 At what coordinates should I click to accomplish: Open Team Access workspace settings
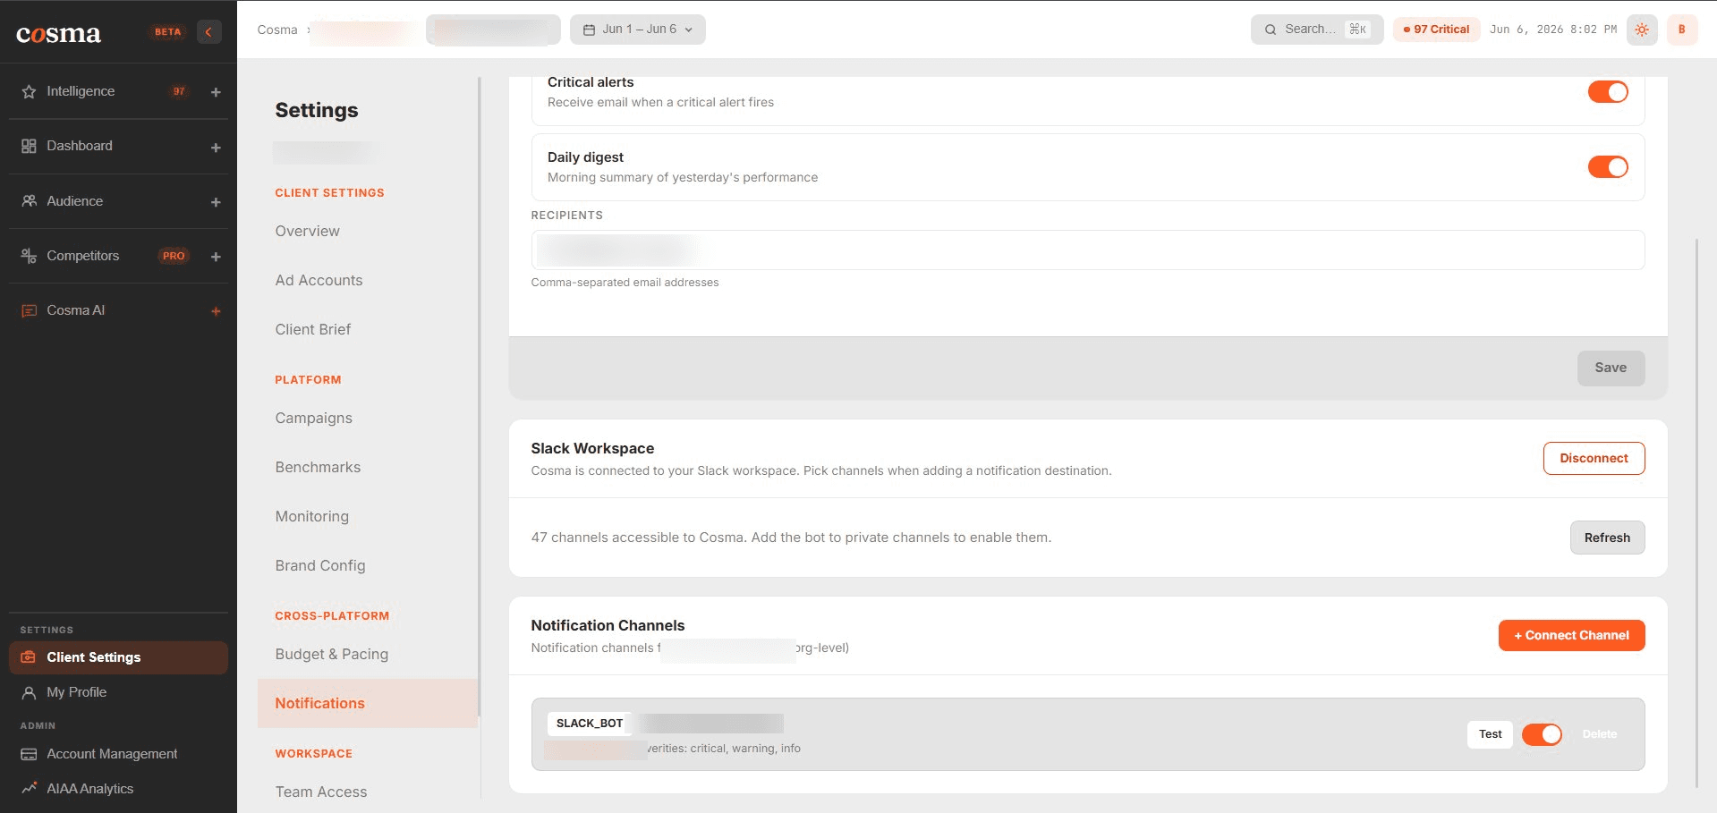pyautogui.click(x=320, y=792)
